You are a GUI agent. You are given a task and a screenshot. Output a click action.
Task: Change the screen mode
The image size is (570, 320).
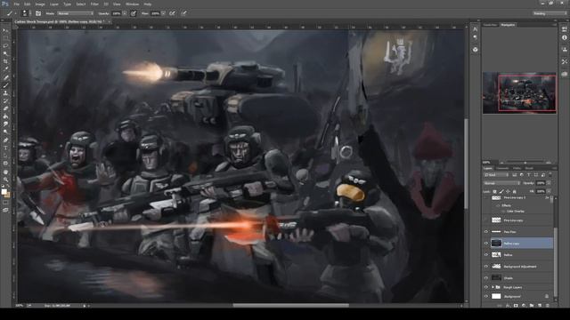pos(5,210)
